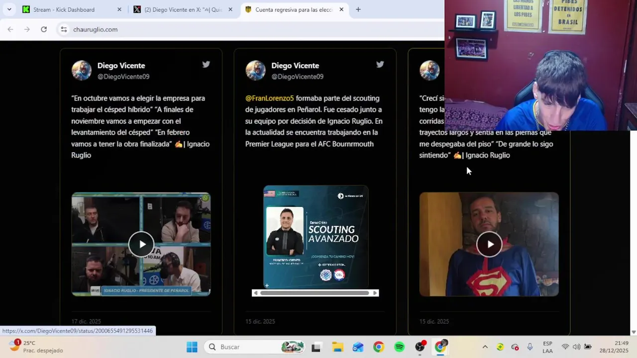Switch the ESP LAA keyboard language
Image resolution: width=637 pixels, height=358 pixels.
pyautogui.click(x=547, y=347)
